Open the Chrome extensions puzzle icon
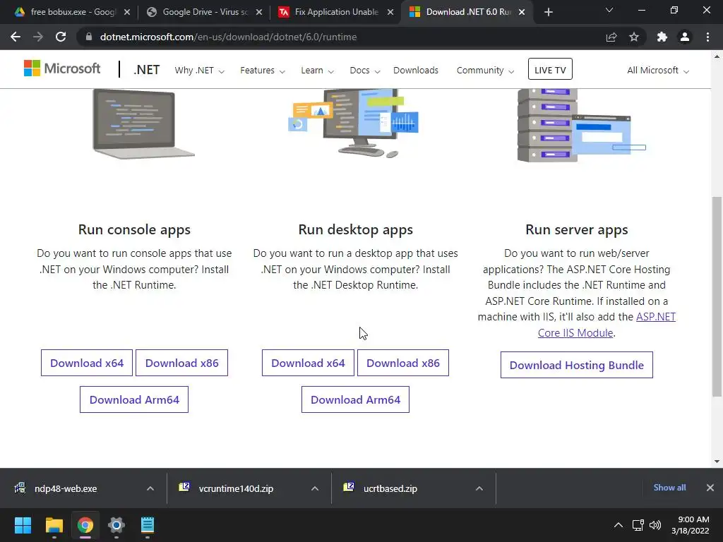This screenshot has width=723, height=542. click(x=662, y=37)
